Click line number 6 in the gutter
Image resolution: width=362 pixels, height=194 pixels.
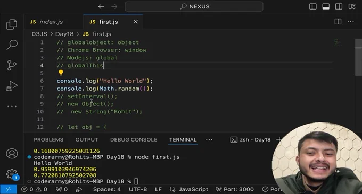click(42, 81)
